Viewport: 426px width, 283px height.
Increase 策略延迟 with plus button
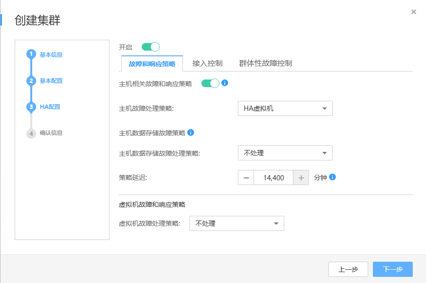click(x=301, y=178)
